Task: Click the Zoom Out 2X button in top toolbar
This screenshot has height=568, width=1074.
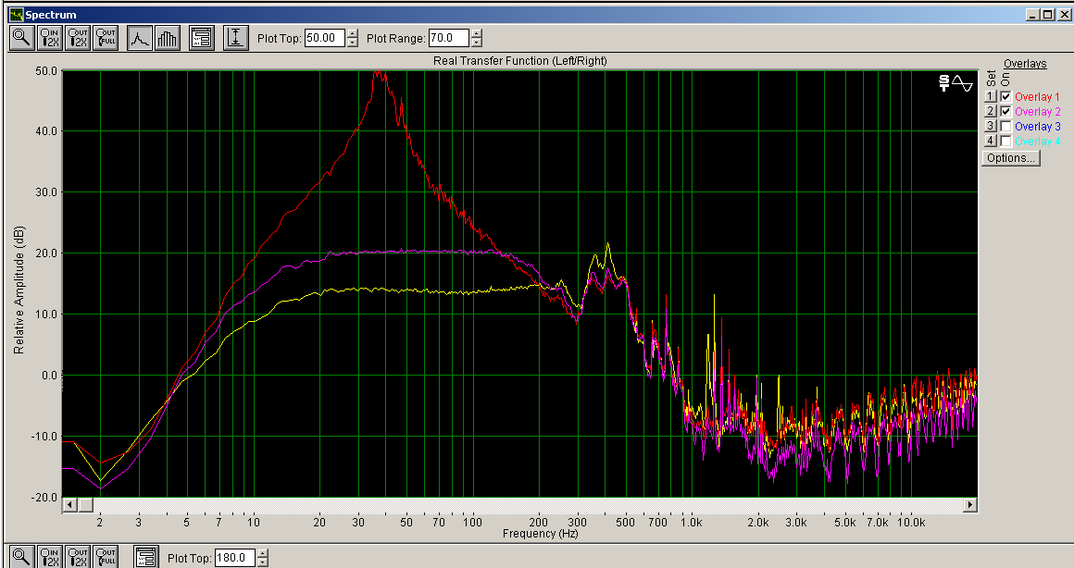Action: [78, 38]
